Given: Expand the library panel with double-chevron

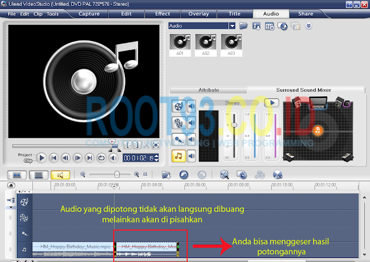Looking at the screenshot, I should 308,25.
